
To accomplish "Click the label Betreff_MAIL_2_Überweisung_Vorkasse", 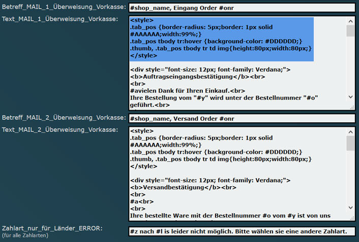I will (x=64, y=118).
